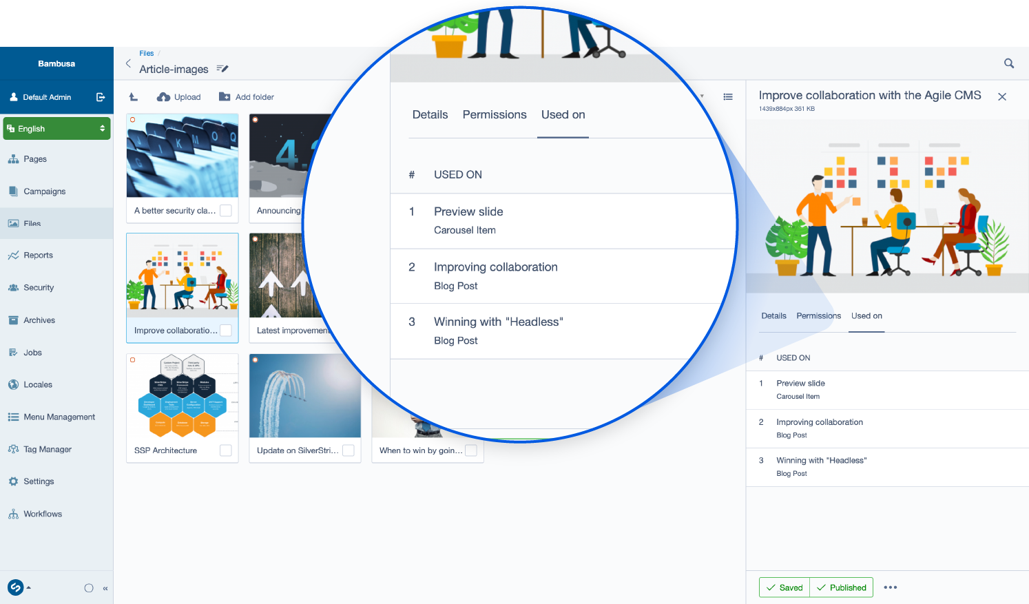
Task: Open more actions ellipsis menu
Action: (891, 587)
